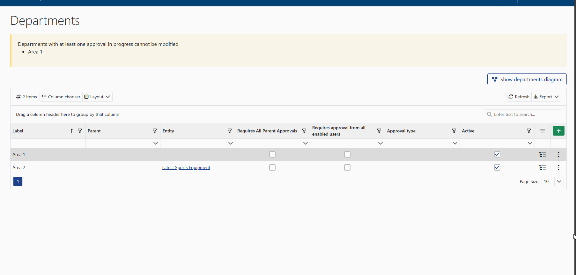Open the Export dropdown
Viewport: 576px width, 275px height.
546,97
